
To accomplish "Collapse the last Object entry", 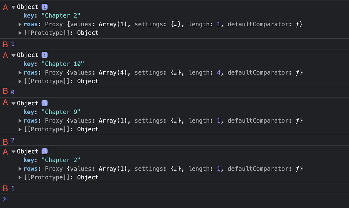I will point(14,151).
